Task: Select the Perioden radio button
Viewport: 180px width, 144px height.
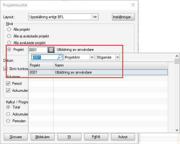Action: tap(8, 121)
